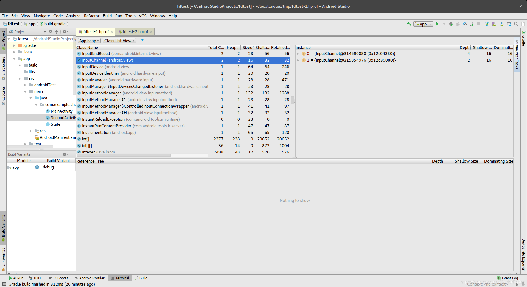Toggle the 2: Favorites side tool window
The image size is (527, 287).
(3, 259)
